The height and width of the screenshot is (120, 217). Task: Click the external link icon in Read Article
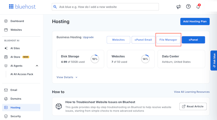point(183,106)
